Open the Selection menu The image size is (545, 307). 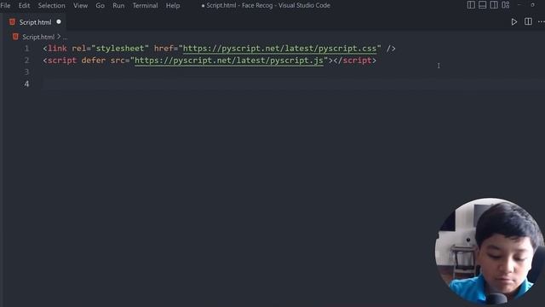coord(51,6)
